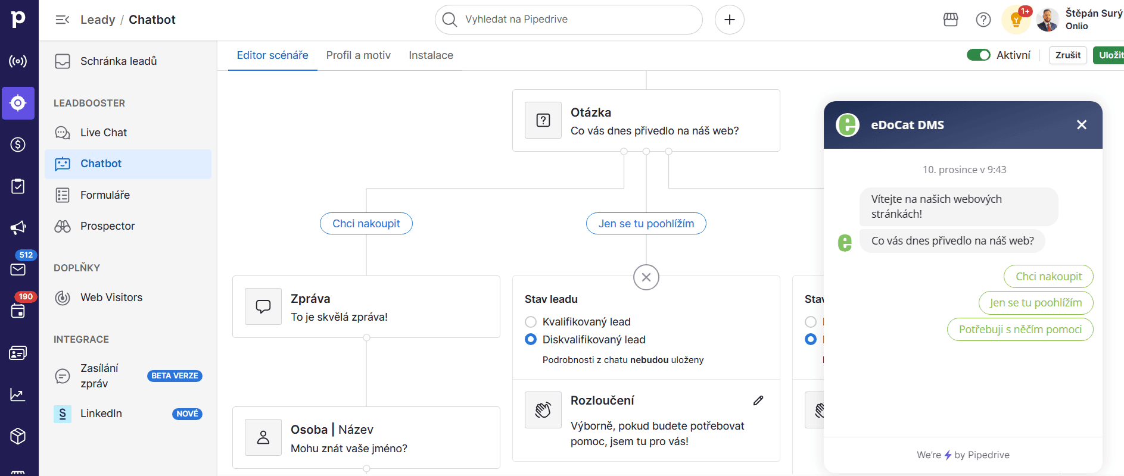The width and height of the screenshot is (1124, 476).
Task: Select the Otázka block icon
Action: (x=543, y=120)
